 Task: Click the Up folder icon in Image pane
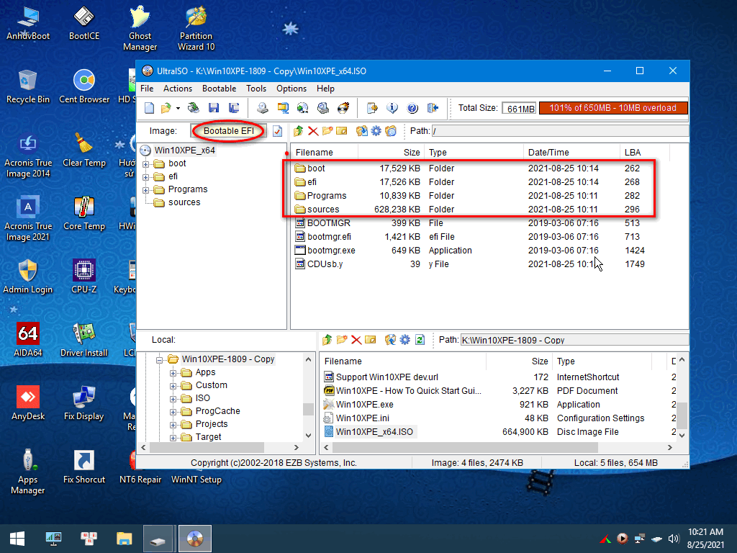299,131
